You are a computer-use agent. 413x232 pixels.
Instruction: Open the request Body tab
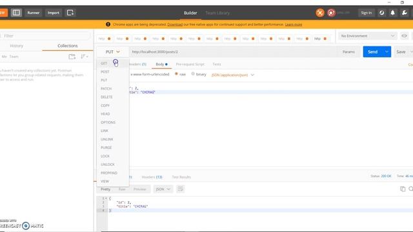point(161,64)
